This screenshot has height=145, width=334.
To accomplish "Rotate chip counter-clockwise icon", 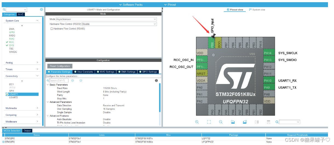I will [x=245, y=122].
